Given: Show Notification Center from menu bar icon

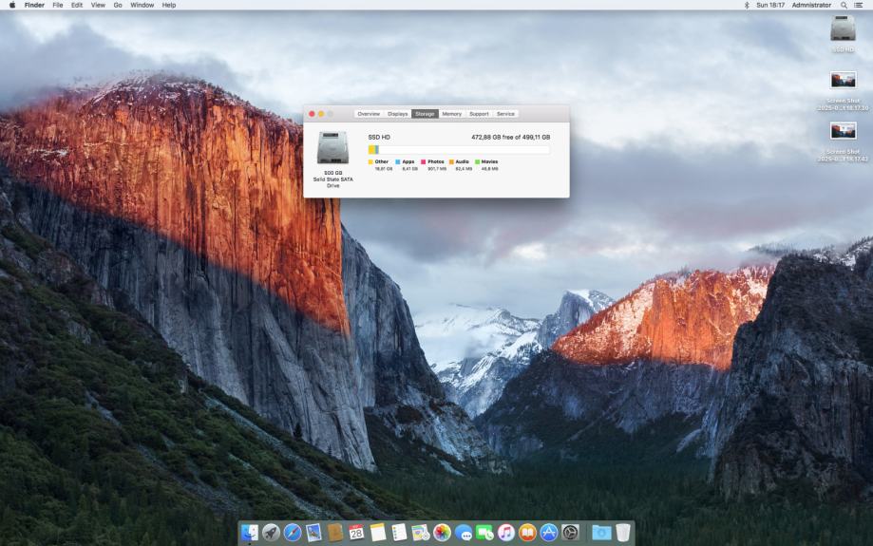Looking at the screenshot, I should (x=859, y=5).
